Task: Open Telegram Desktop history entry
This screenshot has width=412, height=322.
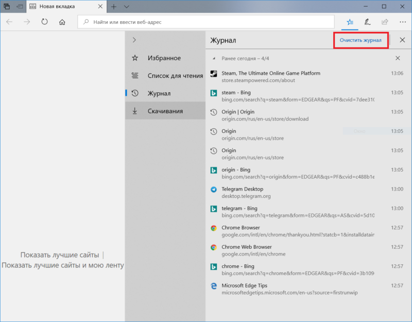Action: click(308, 192)
